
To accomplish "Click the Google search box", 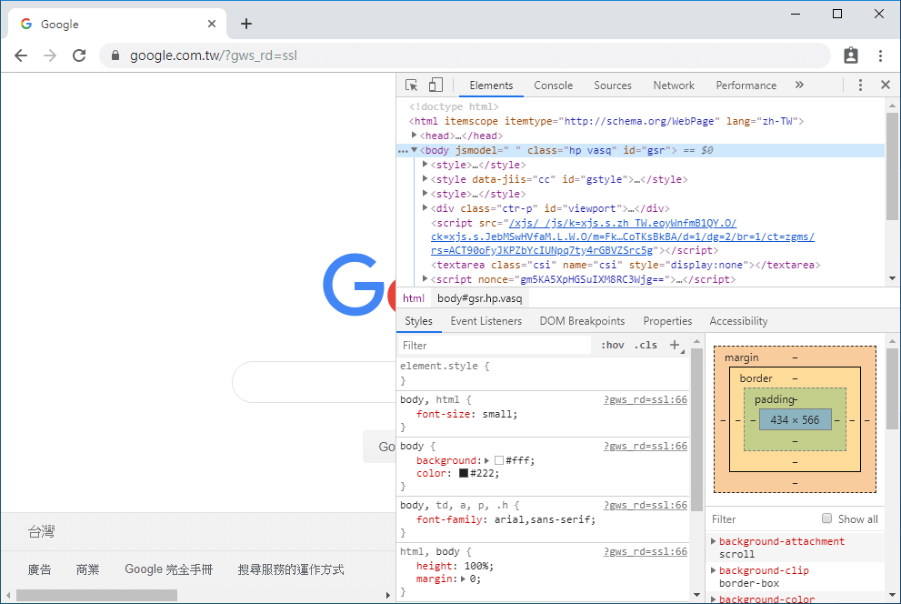I will (x=315, y=382).
